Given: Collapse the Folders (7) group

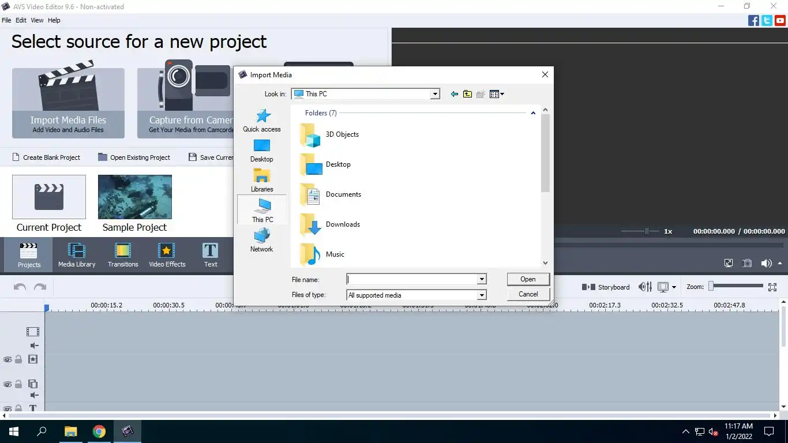Looking at the screenshot, I should (x=533, y=113).
